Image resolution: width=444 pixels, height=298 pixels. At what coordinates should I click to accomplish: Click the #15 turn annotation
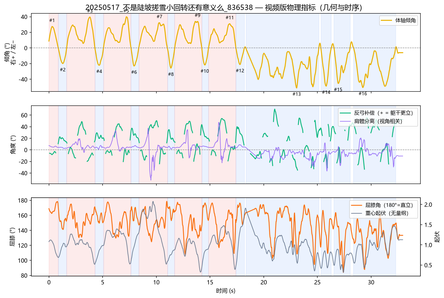click(338, 90)
